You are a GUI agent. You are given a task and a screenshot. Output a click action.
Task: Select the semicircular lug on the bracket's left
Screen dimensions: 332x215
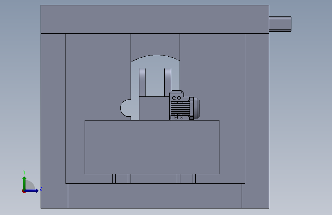point(125,108)
